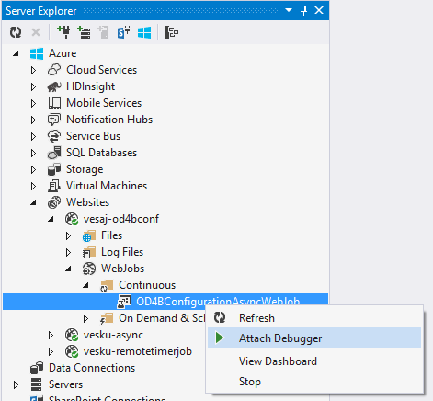Screen dimensions: 433x401
Task: Collapse the Azure root node
Action: click(16, 54)
